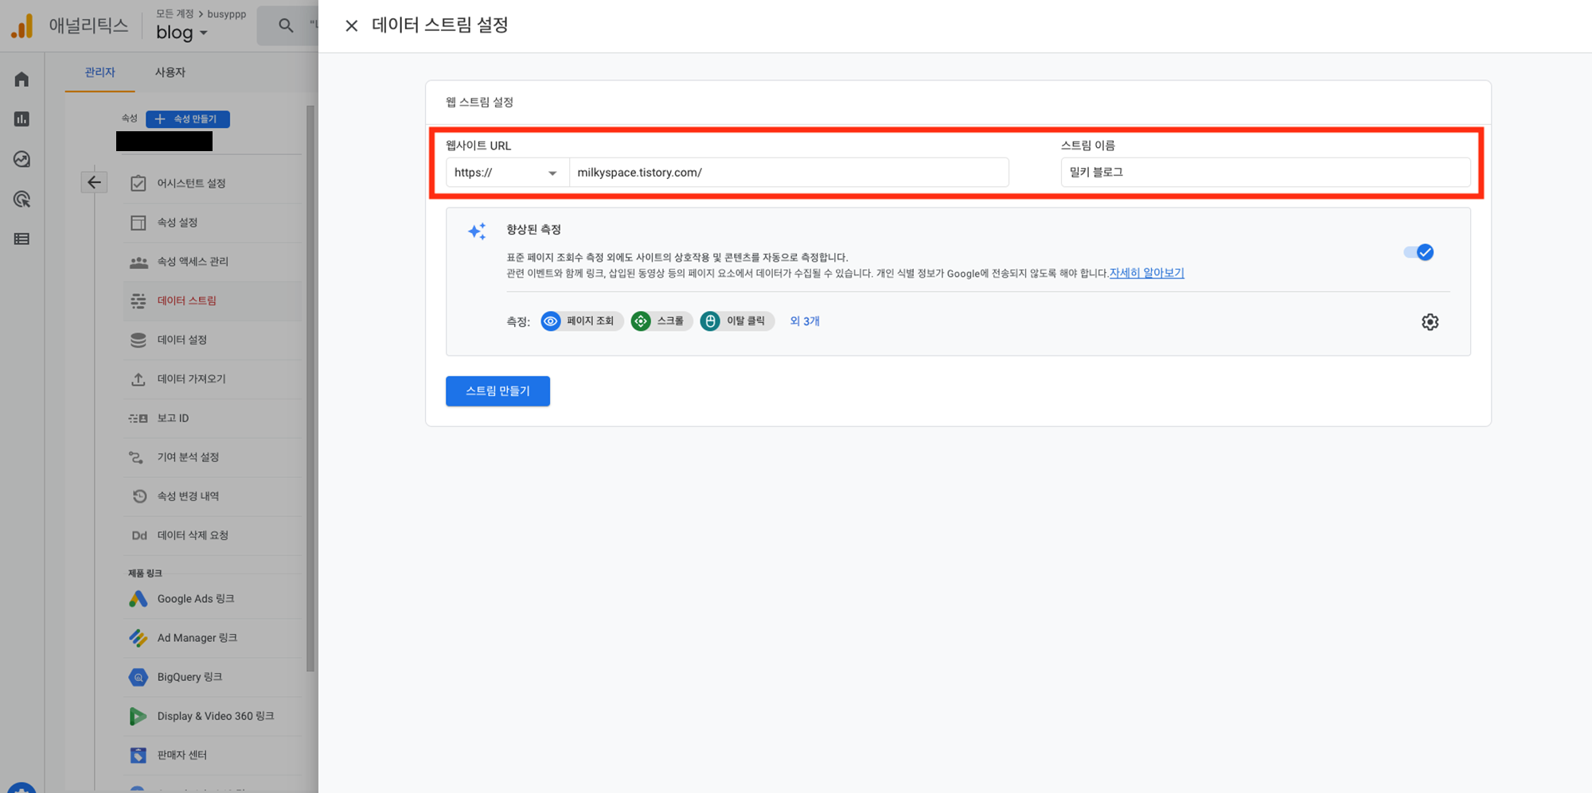This screenshot has width=1592, height=793.
Task: Open the https:// protocol dropdown
Action: pyautogui.click(x=506, y=173)
